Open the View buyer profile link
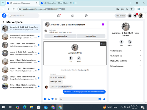147x110 pixels. pos(83,70)
